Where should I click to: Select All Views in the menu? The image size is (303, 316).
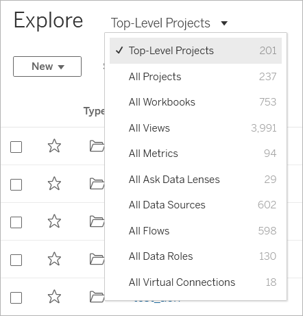click(x=195, y=128)
